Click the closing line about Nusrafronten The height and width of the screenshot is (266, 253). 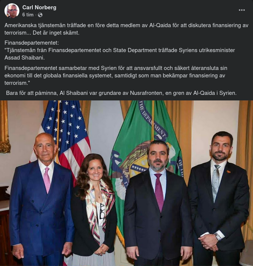pos(121,93)
